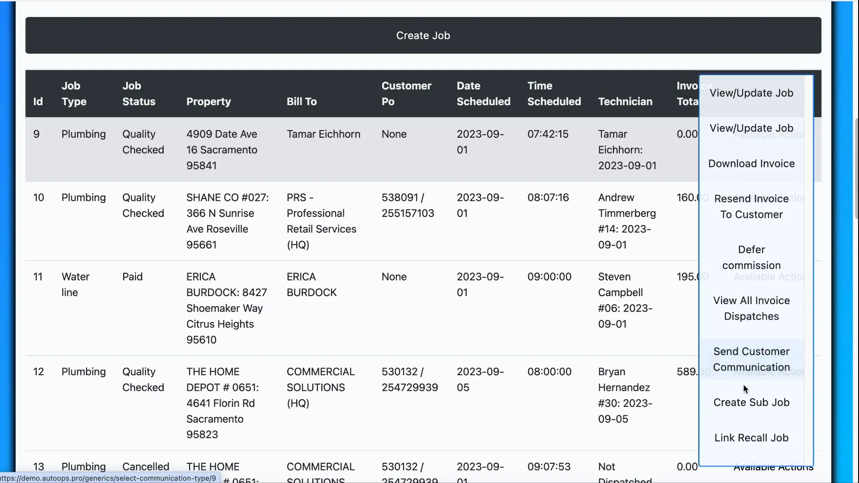Select the top View/Update Job menu entry
The image size is (859, 483).
coord(751,93)
